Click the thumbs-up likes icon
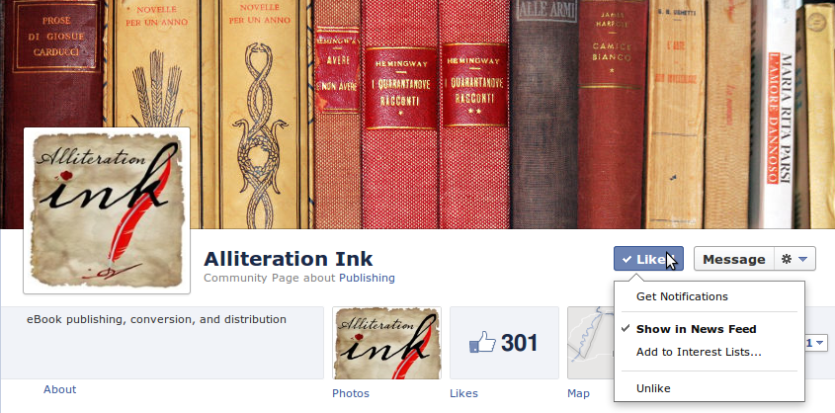Screen dimensions: 835x413 point(482,343)
